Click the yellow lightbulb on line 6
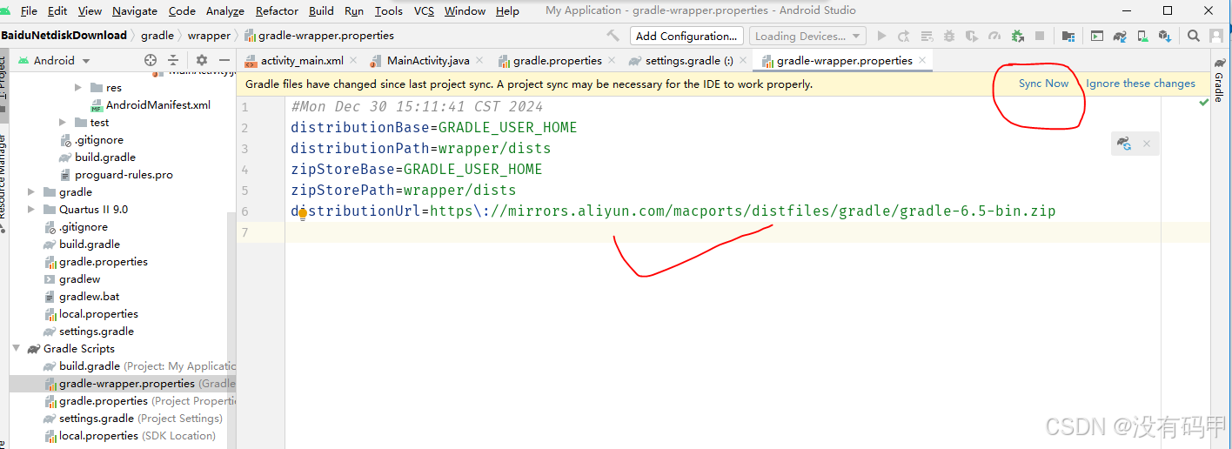Image resolution: width=1232 pixels, height=449 pixels. click(x=302, y=213)
